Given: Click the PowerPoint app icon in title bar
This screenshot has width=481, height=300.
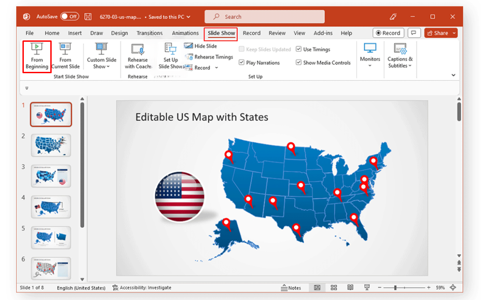Looking at the screenshot, I should click(x=26, y=17).
